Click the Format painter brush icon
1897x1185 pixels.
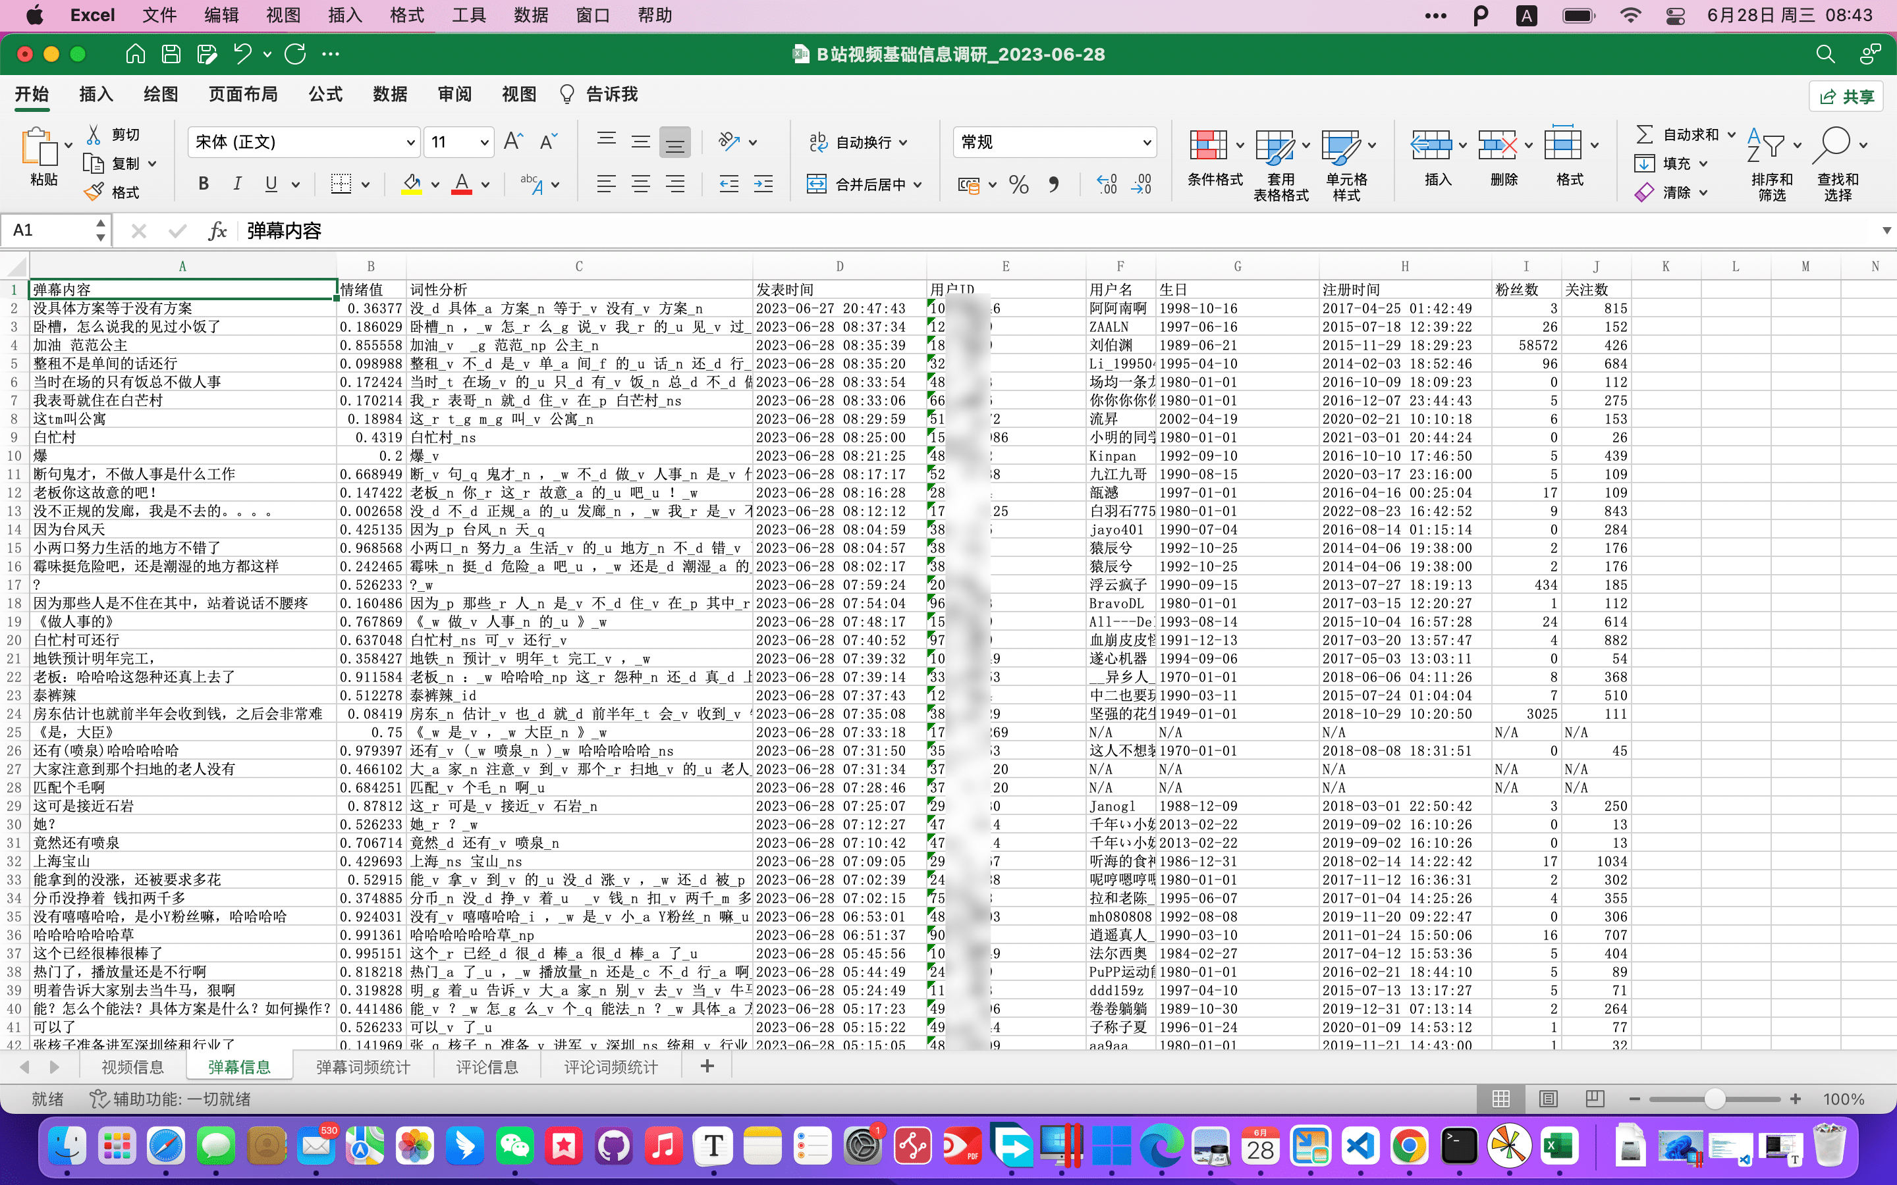coord(94,192)
